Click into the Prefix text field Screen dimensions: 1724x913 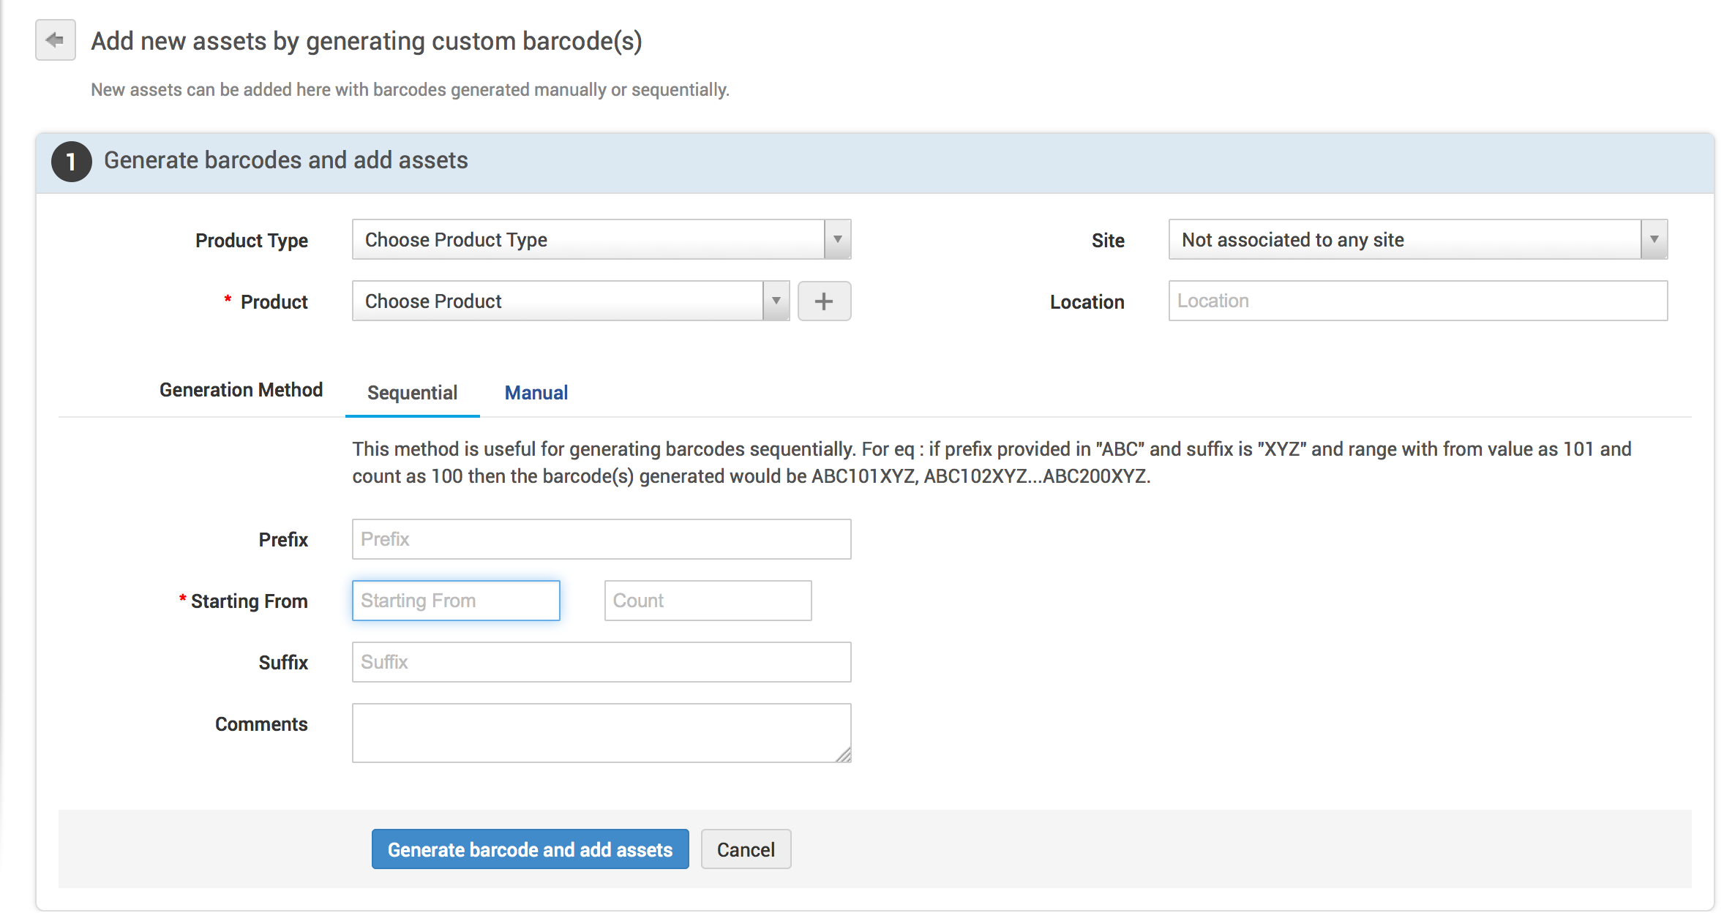coord(601,540)
